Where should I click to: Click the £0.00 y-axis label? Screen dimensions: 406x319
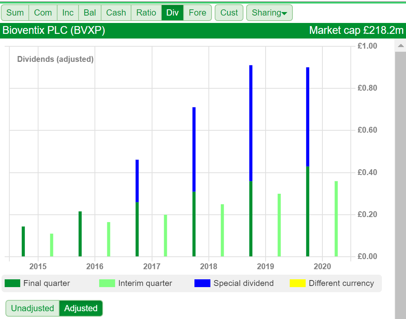tap(367, 256)
